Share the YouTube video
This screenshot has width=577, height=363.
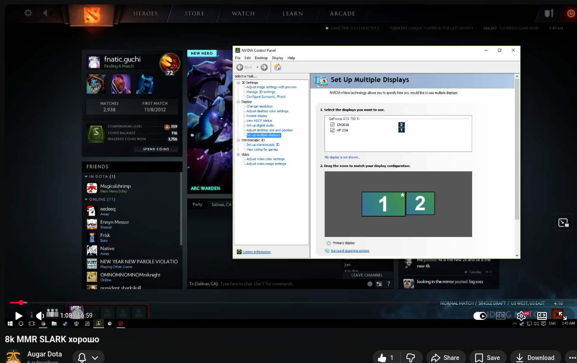click(x=446, y=357)
